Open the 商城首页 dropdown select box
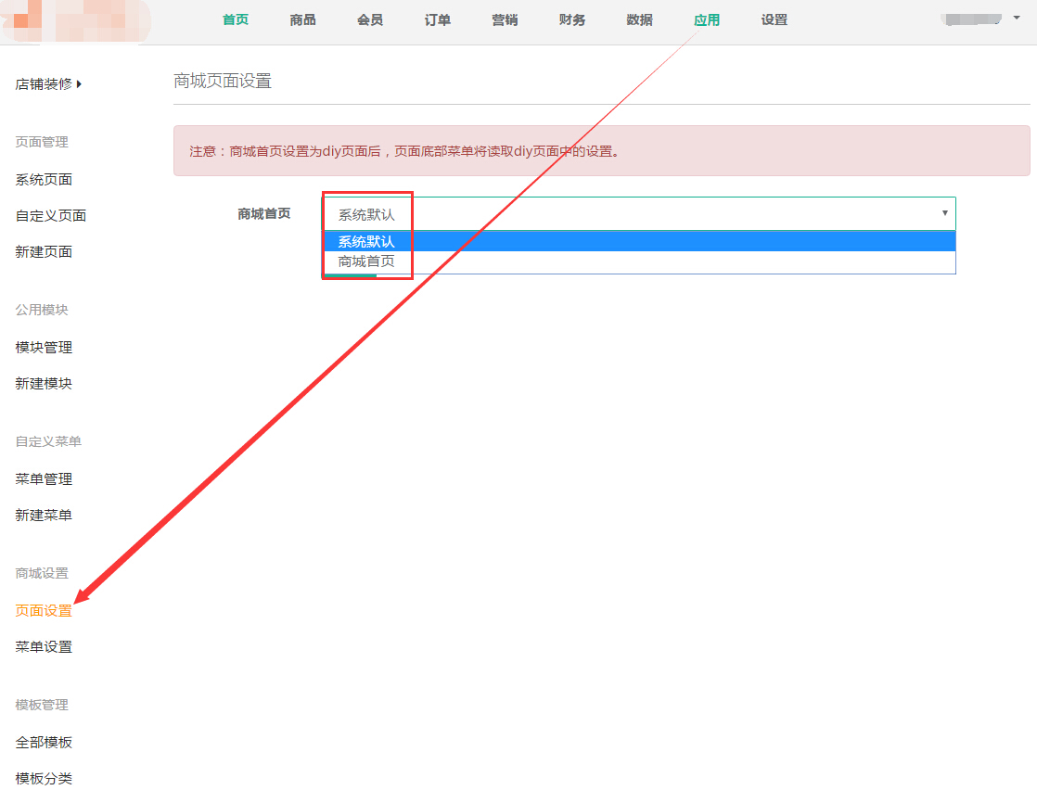1037x790 pixels. click(638, 213)
